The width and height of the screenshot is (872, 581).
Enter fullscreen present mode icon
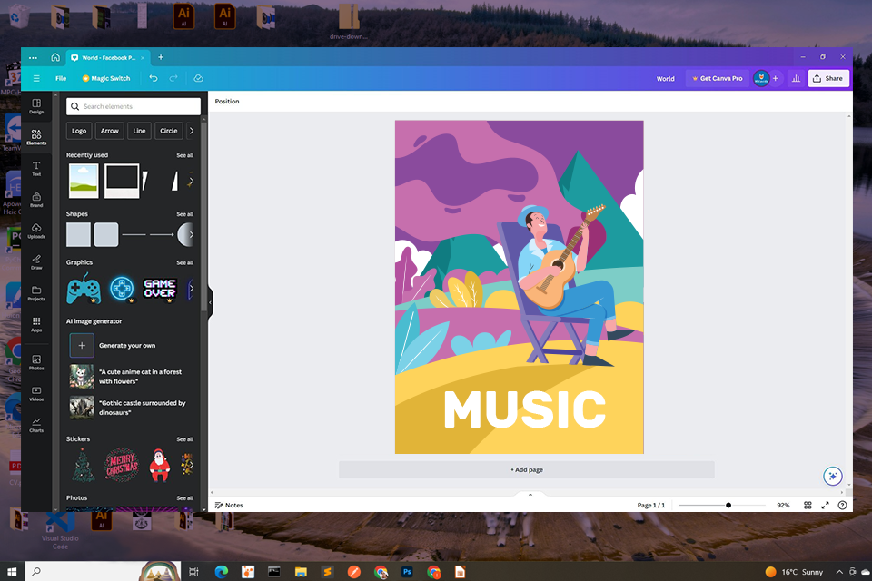(826, 505)
